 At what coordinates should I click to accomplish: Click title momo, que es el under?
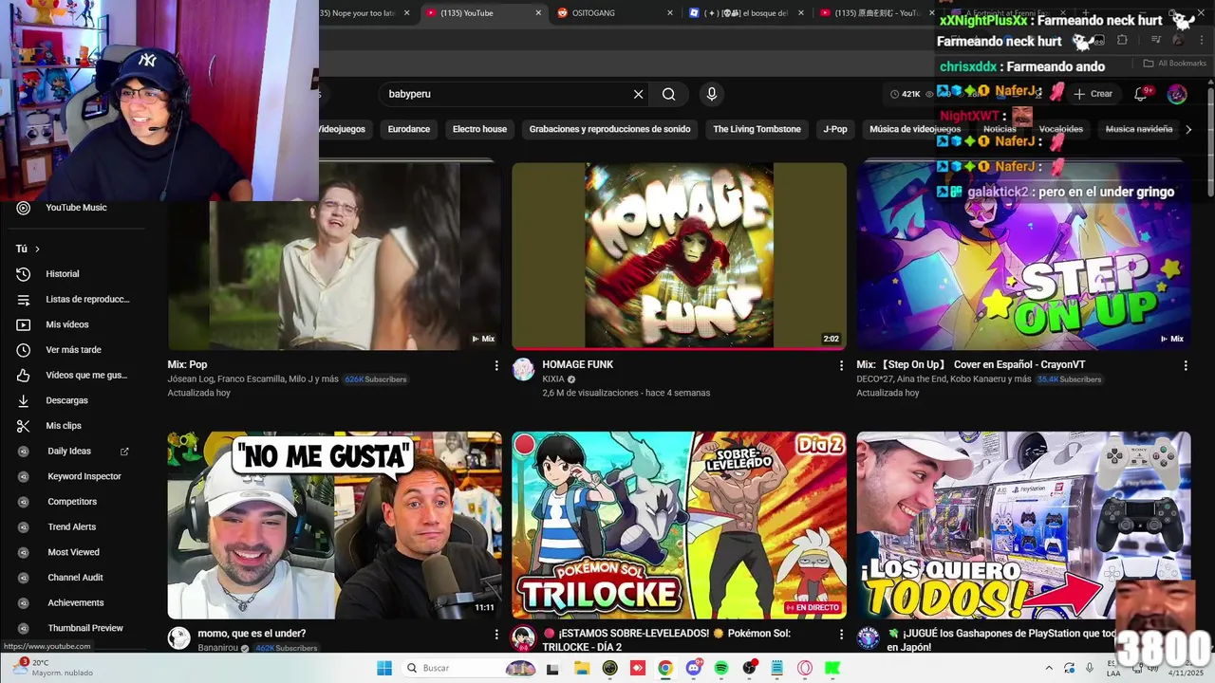252,634
